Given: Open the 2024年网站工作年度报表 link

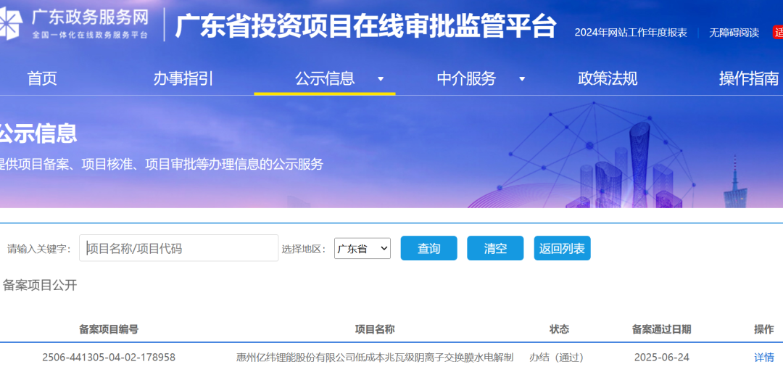Looking at the screenshot, I should pos(630,33).
